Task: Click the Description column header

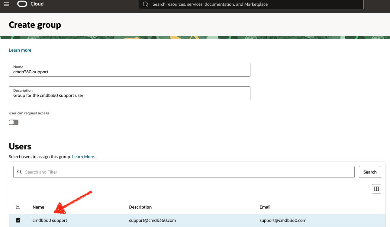Action: (140, 207)
